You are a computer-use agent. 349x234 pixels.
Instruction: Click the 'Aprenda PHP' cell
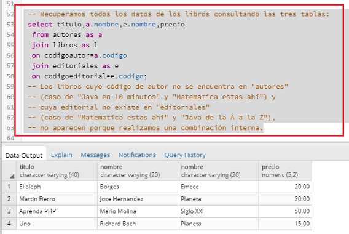pos(57,211)
